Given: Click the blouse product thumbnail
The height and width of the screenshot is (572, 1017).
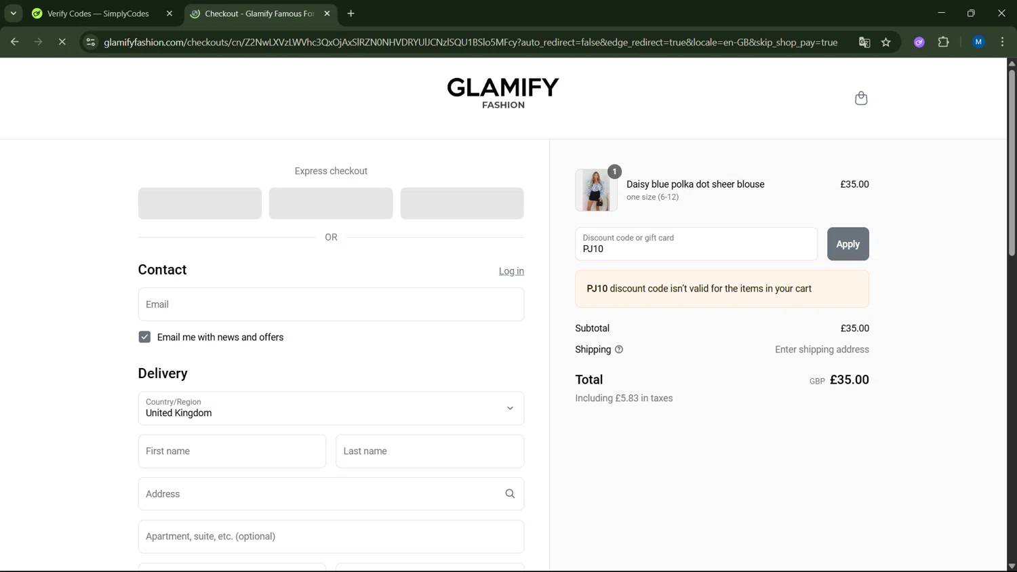Looking at the screenshot, I should (x=596, y=190).
